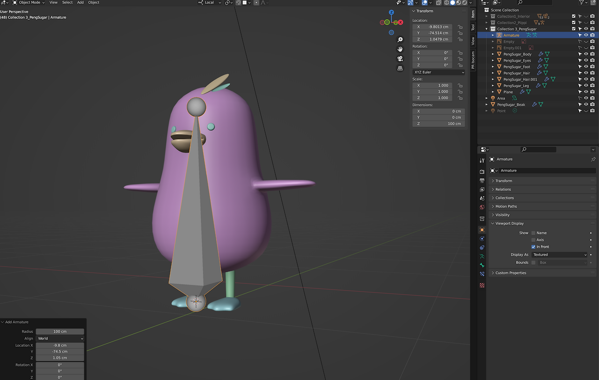599x380 pixels.
Task: Collapse the Add Armature operator panel
Action: [3, 322]
